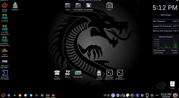Click the user avatar photo in taskbar
The width and height of the screenshot is (179, 98).
click(x=175, y=95)
